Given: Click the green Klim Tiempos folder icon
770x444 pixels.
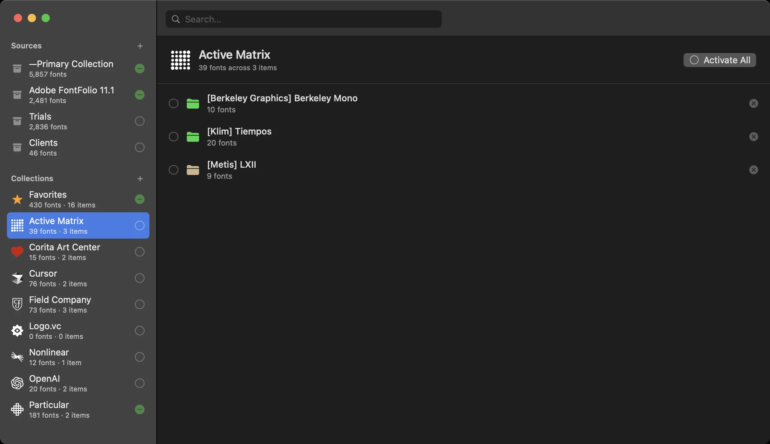Looking at the screenshot, I should point(193,137).
